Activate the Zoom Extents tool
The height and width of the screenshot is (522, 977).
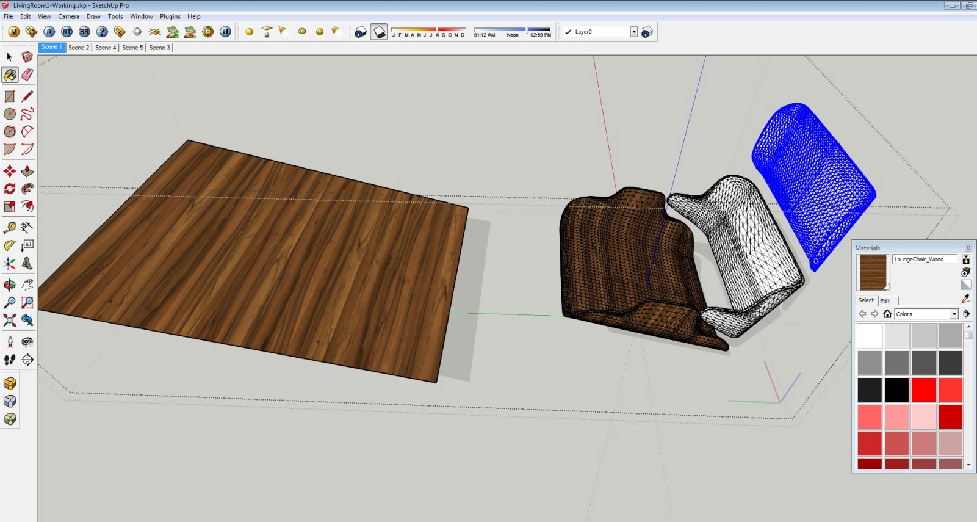click(x=10, y=320)
